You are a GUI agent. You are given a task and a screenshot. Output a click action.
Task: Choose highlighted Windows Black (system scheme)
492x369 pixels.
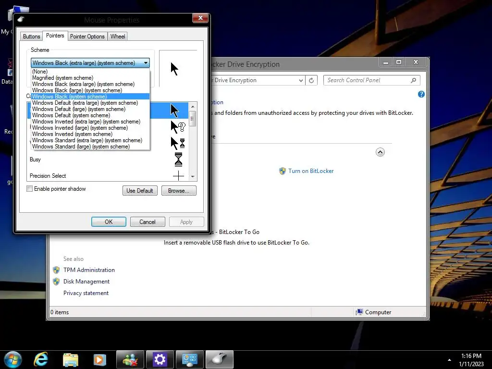90,97
